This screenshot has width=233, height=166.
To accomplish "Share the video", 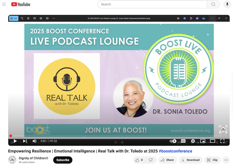I will [x=167, y=160].
